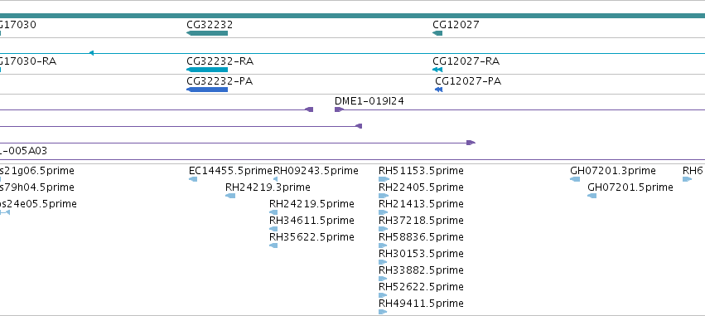Select the GH07201.3prime EST glyph
The image size is (705, 316).
point(575,178)
